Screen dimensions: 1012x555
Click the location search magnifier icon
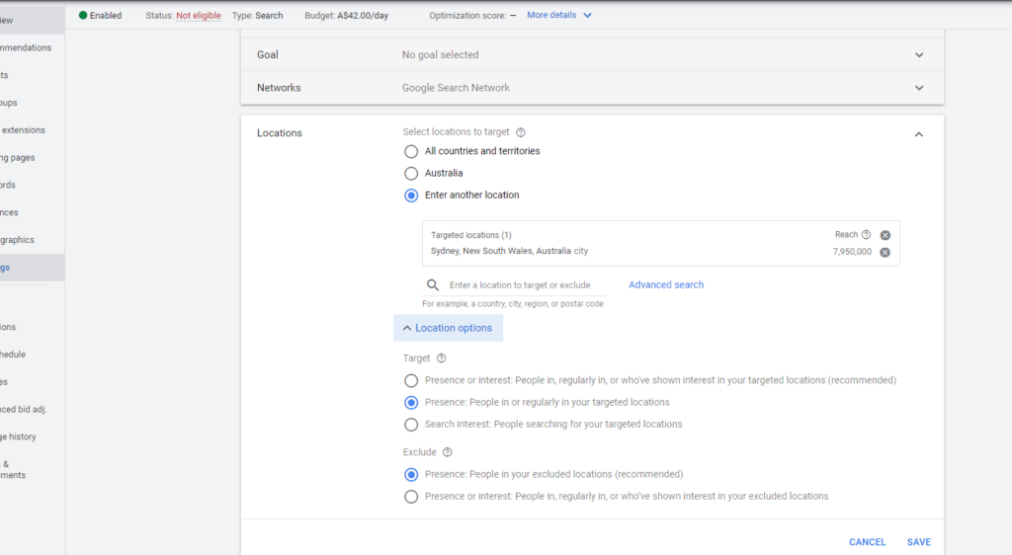point(433,285)
